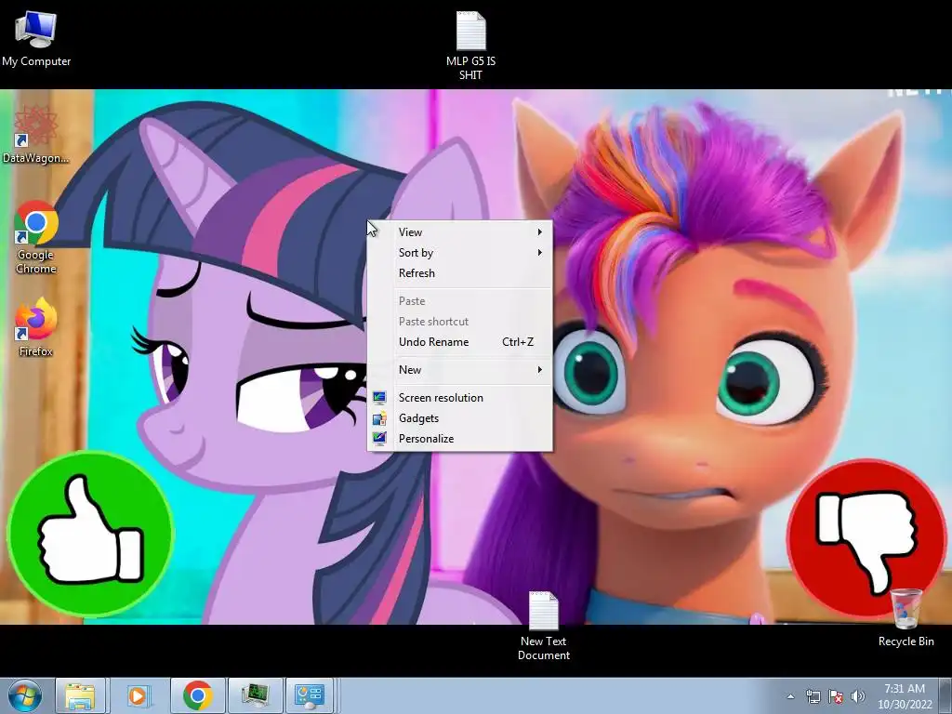The image size is (952, 714).
Task: Open the network status tray icon
Action: click(813, 696)
